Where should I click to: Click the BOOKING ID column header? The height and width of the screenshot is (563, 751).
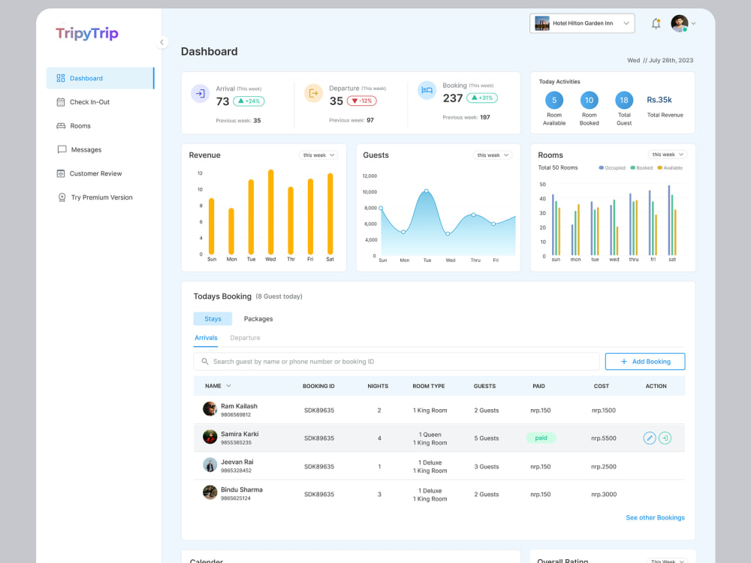coord(318,386)
